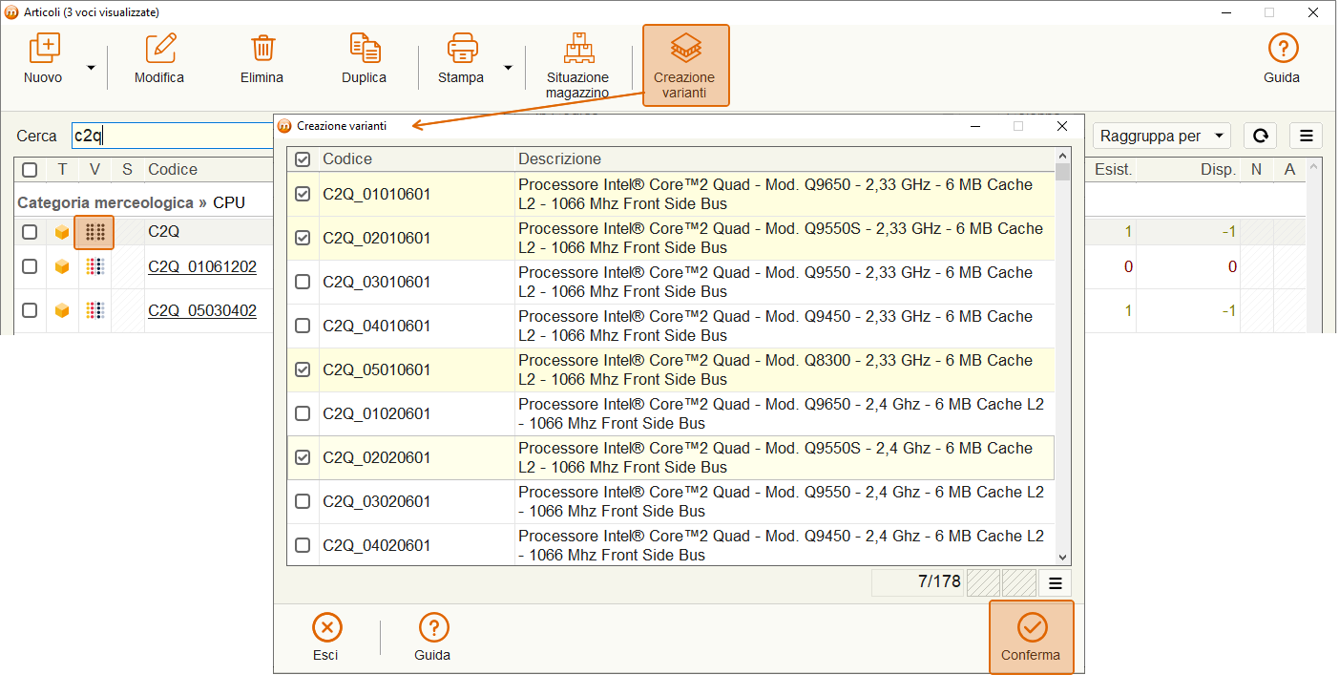Toggle the select-all checkbox in Articoli header
The width and height of the screenshot is (1339, 675).
coord(30,170)
